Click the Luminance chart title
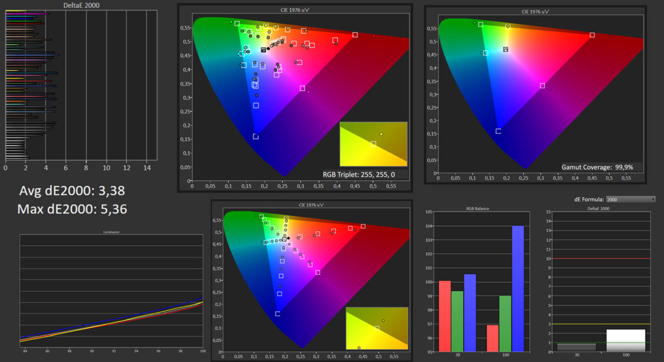This screenshot has width=664, height=362. point(111,232)
